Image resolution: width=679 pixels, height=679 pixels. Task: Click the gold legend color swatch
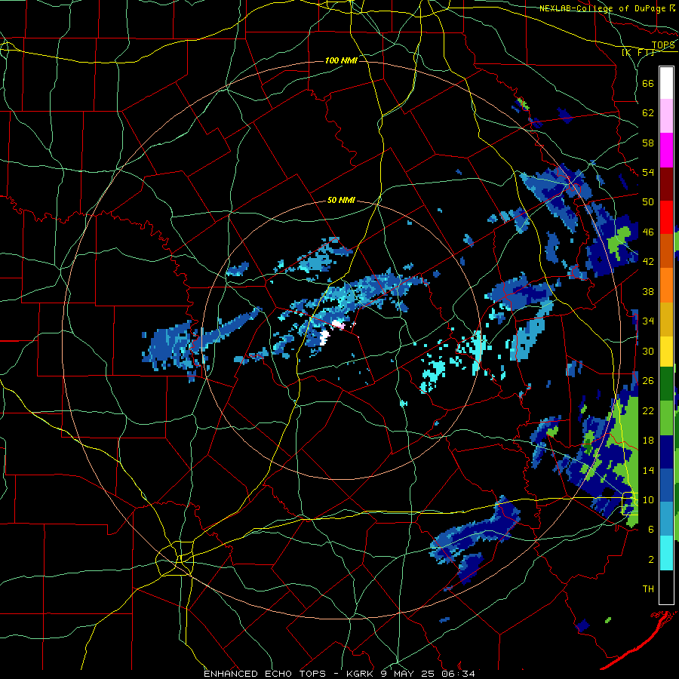point(666,319)
